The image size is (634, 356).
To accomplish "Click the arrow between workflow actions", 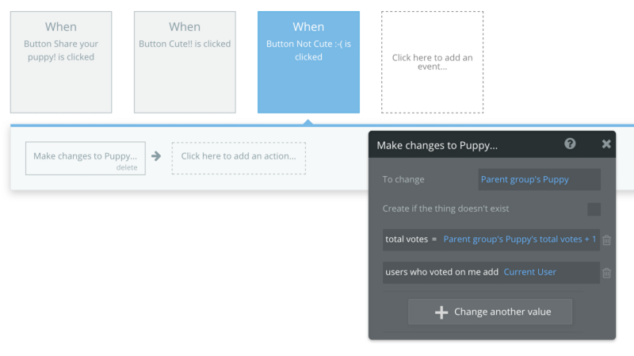I will tap(156, 156).
